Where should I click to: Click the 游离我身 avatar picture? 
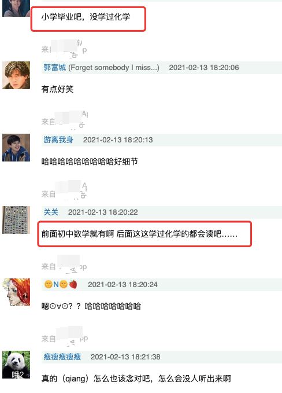16,148
